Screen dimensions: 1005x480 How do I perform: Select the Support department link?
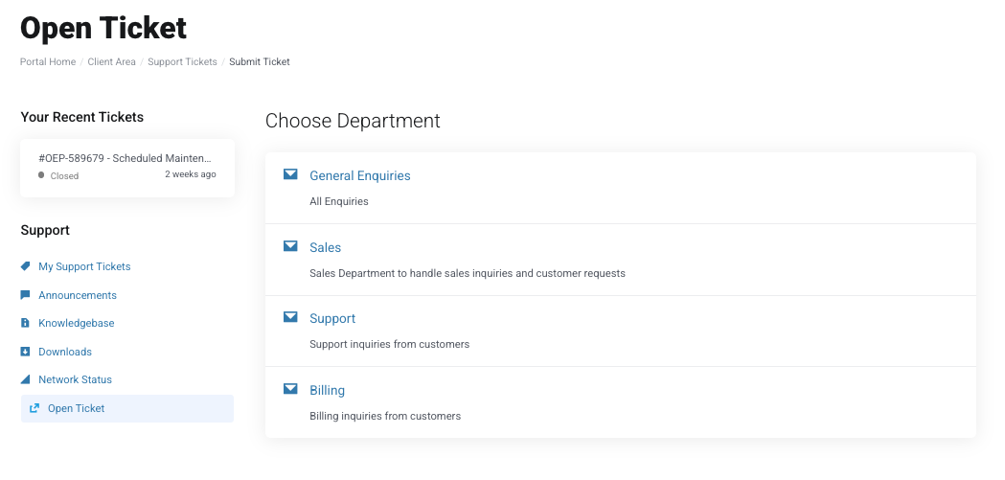coord(332,318)
